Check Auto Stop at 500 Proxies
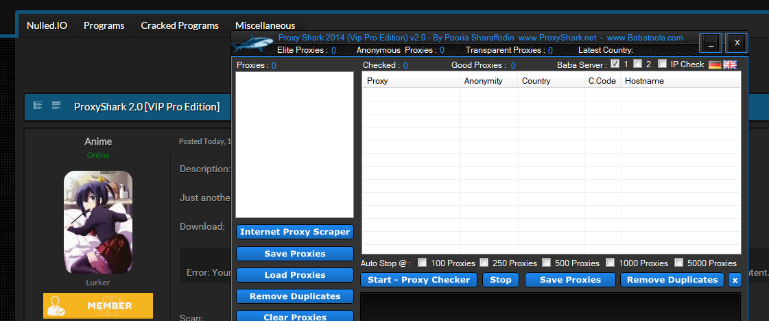The image size is (769, 321). 546,263
